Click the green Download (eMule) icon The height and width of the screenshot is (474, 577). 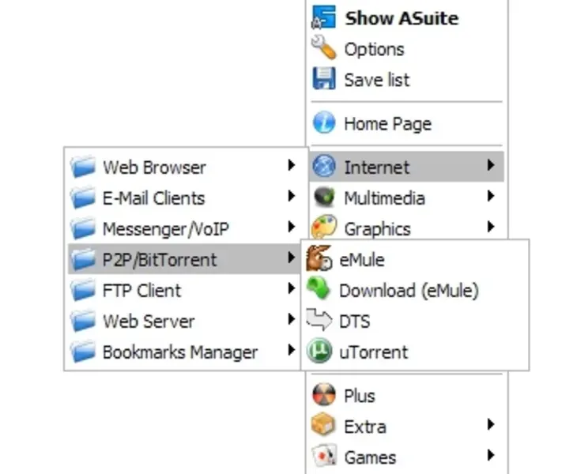click(319, 290)
